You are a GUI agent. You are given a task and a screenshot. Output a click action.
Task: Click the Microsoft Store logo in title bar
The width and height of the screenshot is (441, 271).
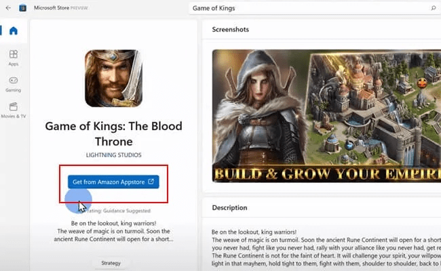point(22,7)
